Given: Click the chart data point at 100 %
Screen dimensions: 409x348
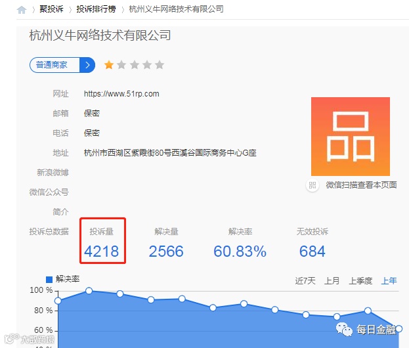Looking at the screenshot, I should tap(89, 291).
